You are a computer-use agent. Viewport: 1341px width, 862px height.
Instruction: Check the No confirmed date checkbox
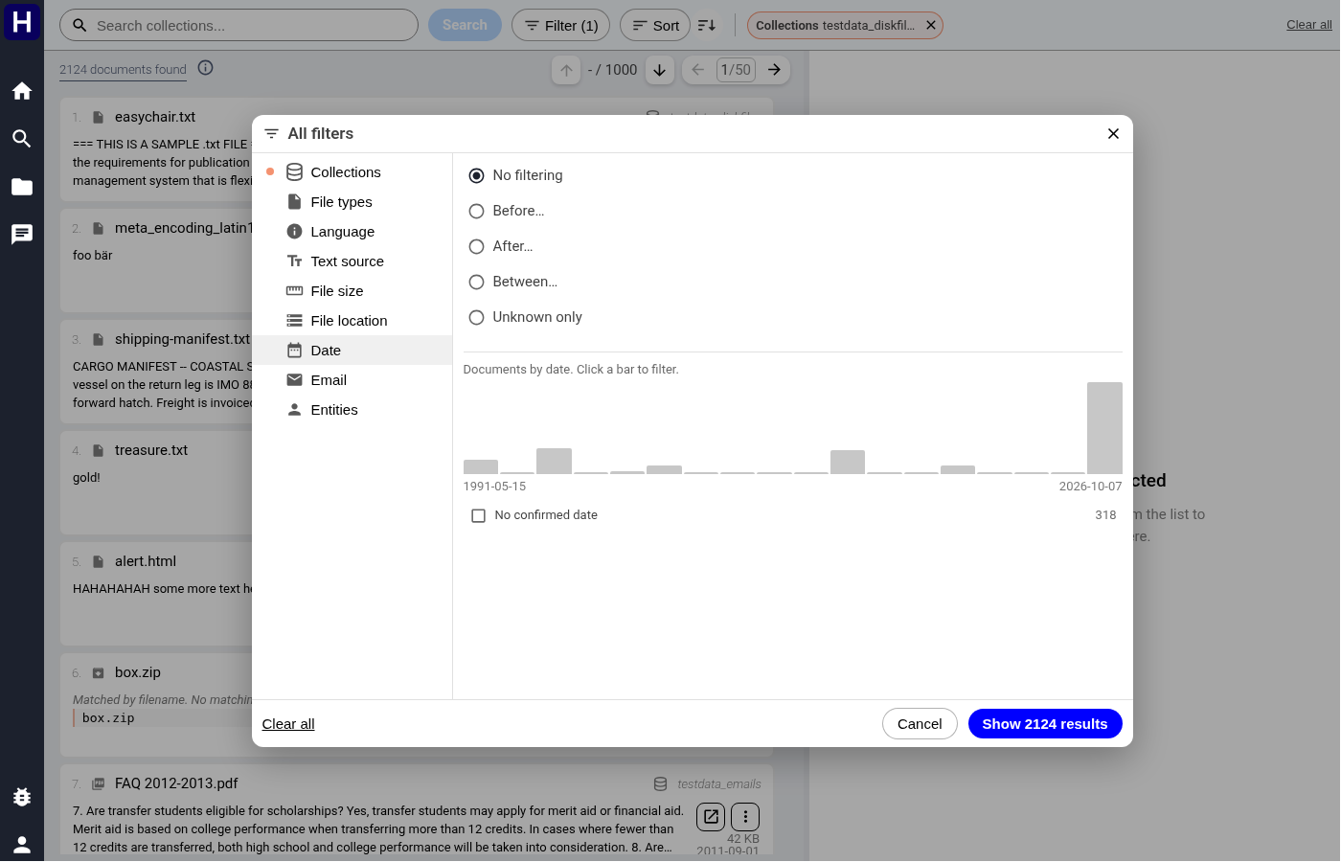tap(479, 515)
